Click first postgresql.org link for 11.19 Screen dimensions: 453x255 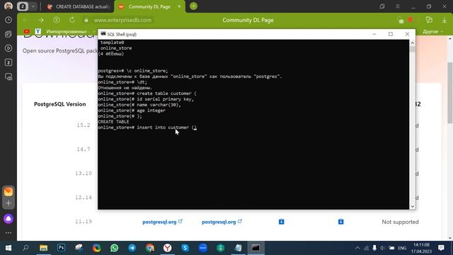pyautogui.click(x=162, y=222)
